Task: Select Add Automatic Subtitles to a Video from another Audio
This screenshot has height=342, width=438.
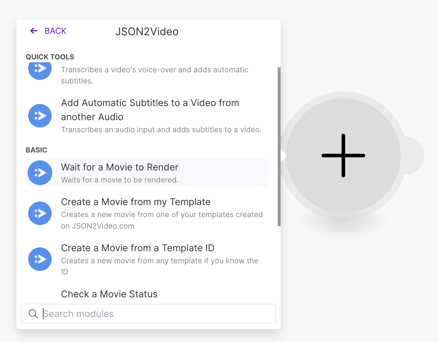Action: (147, 116)
